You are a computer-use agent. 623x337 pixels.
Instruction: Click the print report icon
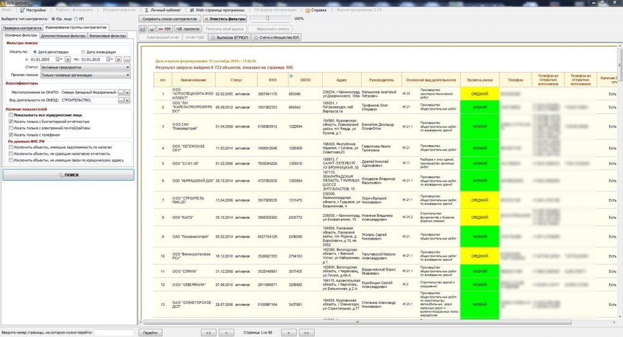click(151, 29)
